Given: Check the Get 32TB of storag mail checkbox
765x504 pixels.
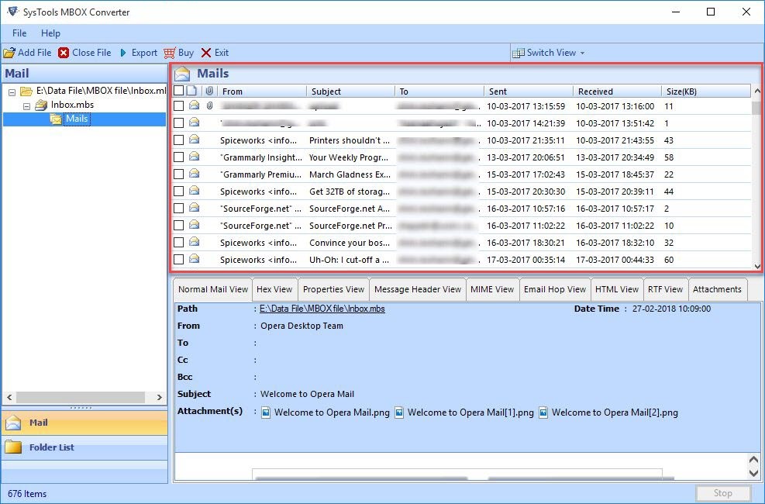Looking at the screenshot, I should (178, 192).
